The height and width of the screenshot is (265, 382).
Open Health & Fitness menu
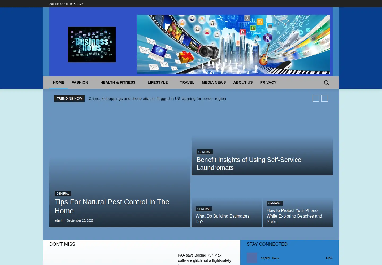118,82
